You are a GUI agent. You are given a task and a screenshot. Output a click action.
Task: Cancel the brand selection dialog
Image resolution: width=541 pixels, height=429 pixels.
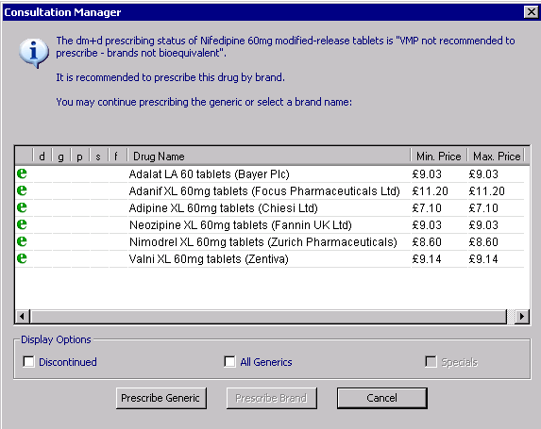(x=382, y=398)
